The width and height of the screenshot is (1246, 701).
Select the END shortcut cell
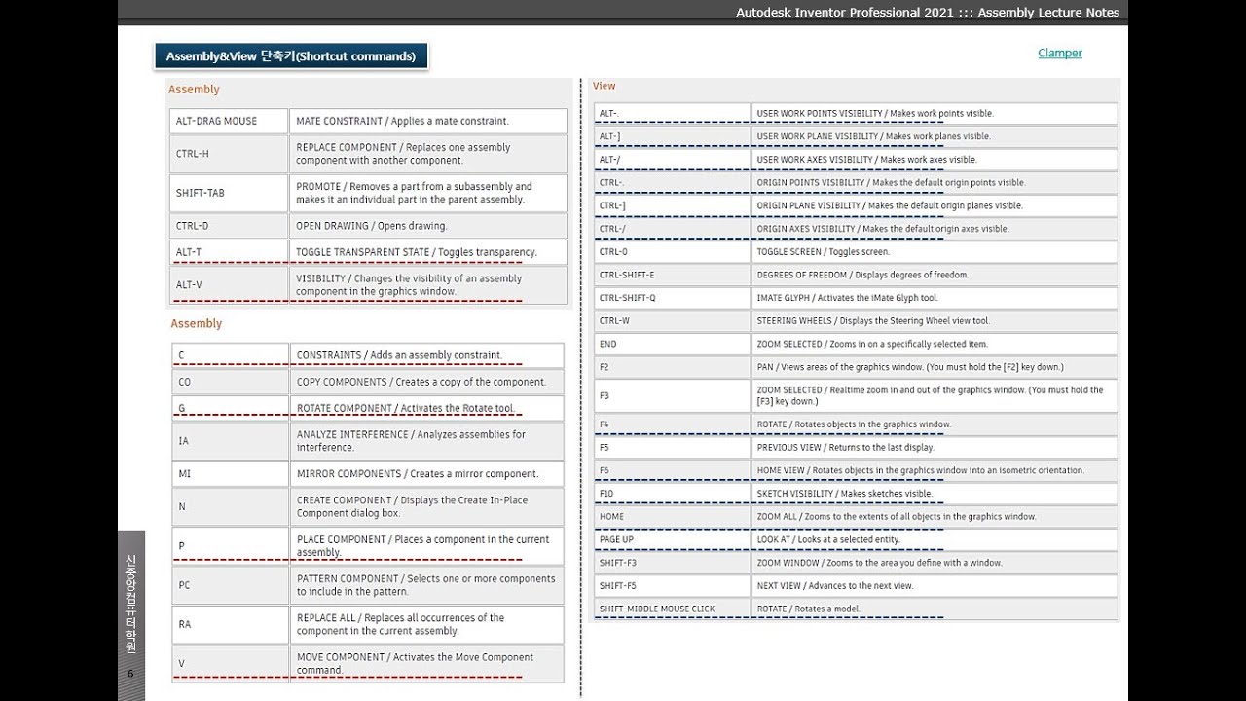(x=673, y=344)
